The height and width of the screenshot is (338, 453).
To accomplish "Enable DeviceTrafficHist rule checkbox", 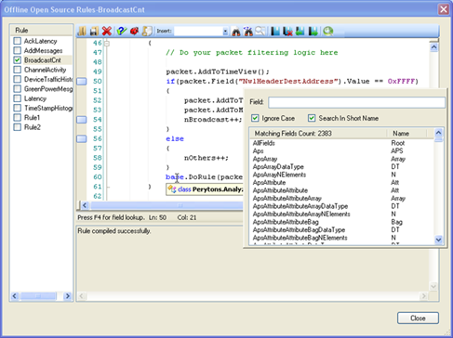I will [x=18, y=79].
